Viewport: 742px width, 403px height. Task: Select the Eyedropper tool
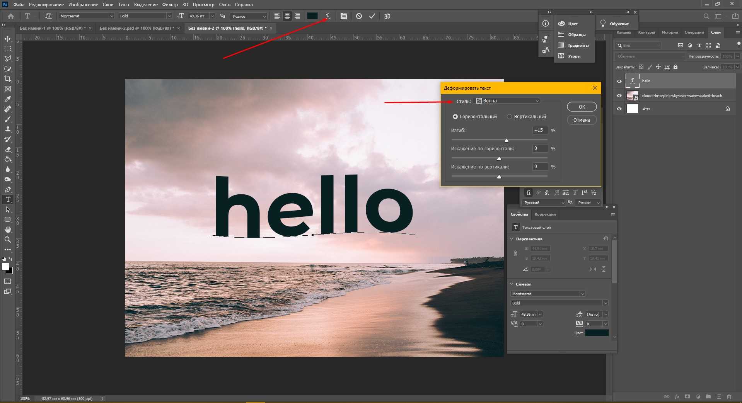pyautogui.click(x=8, y=99)
